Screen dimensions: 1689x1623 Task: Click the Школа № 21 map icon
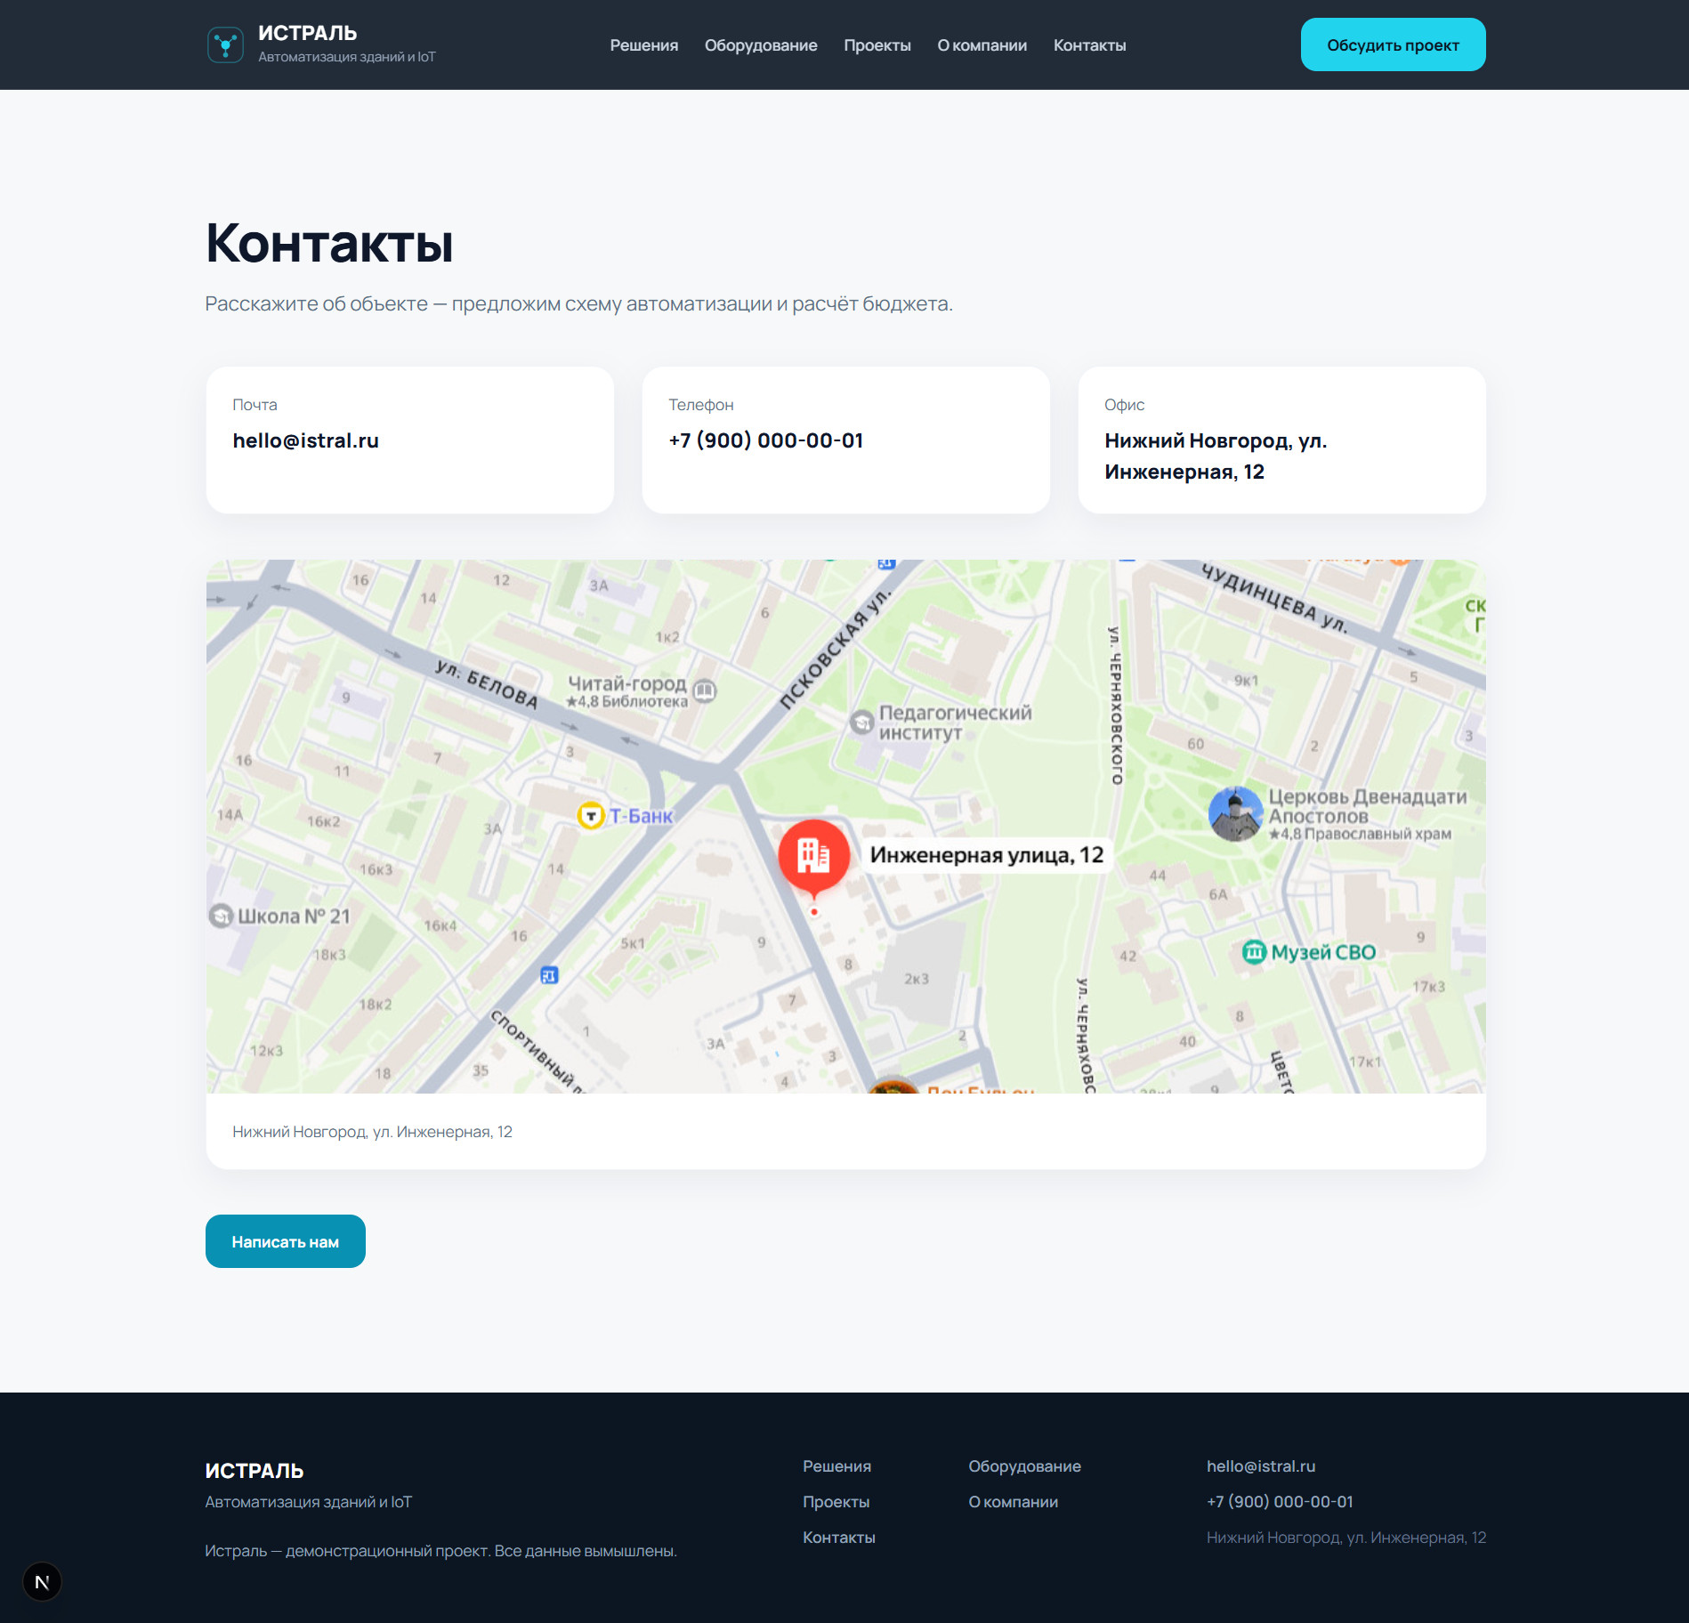[221, 916]
